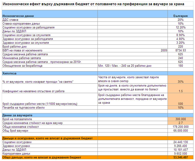Click the 240 minimum wage value
195x161 pixels.
(181, 58)
